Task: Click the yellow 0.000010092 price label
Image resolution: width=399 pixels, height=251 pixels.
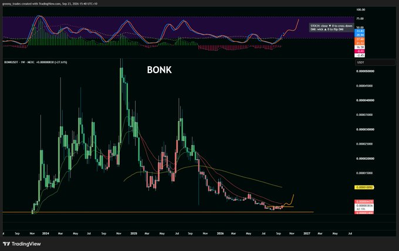Action: pos(364,188)
